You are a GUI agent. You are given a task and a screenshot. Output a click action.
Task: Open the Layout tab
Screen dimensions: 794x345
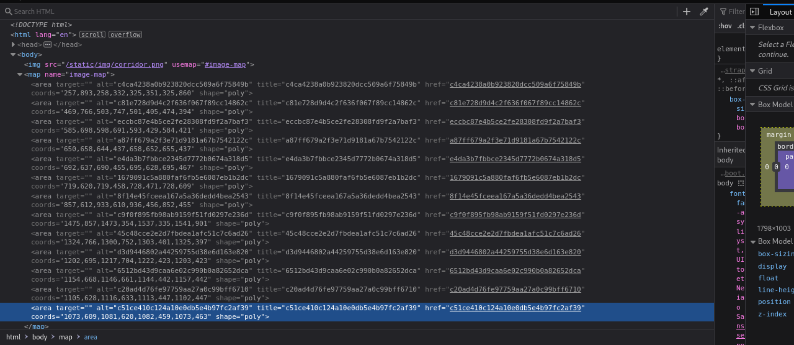780,12
